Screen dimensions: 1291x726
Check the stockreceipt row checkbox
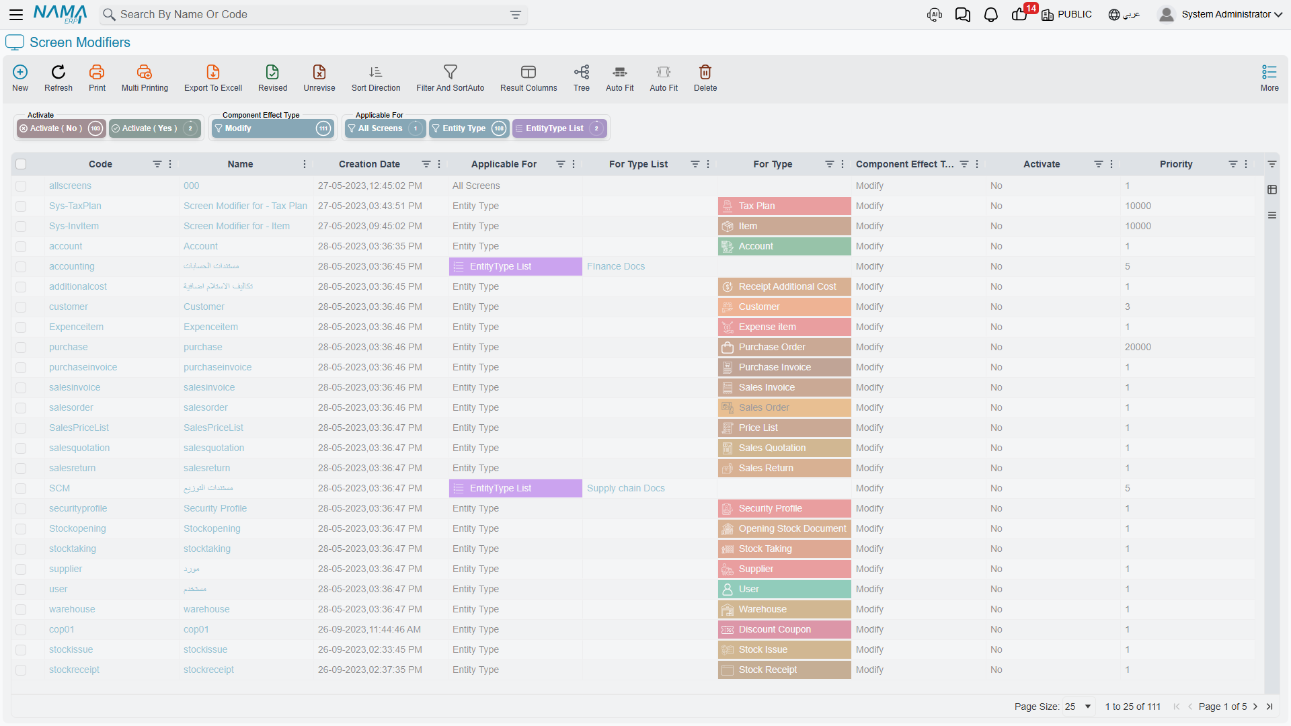(21, 670)
